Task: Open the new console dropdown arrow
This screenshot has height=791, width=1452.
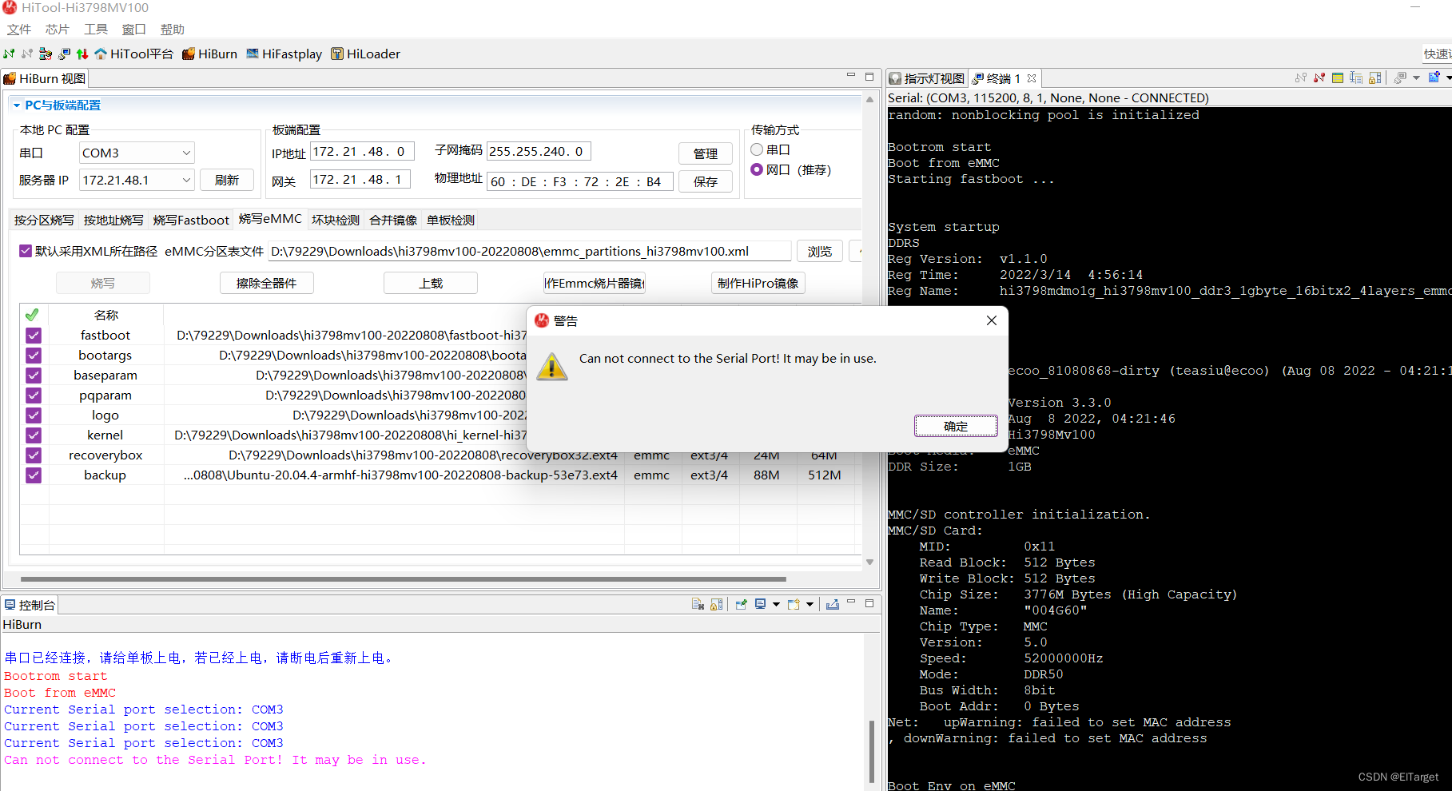Action: point(810,604)
